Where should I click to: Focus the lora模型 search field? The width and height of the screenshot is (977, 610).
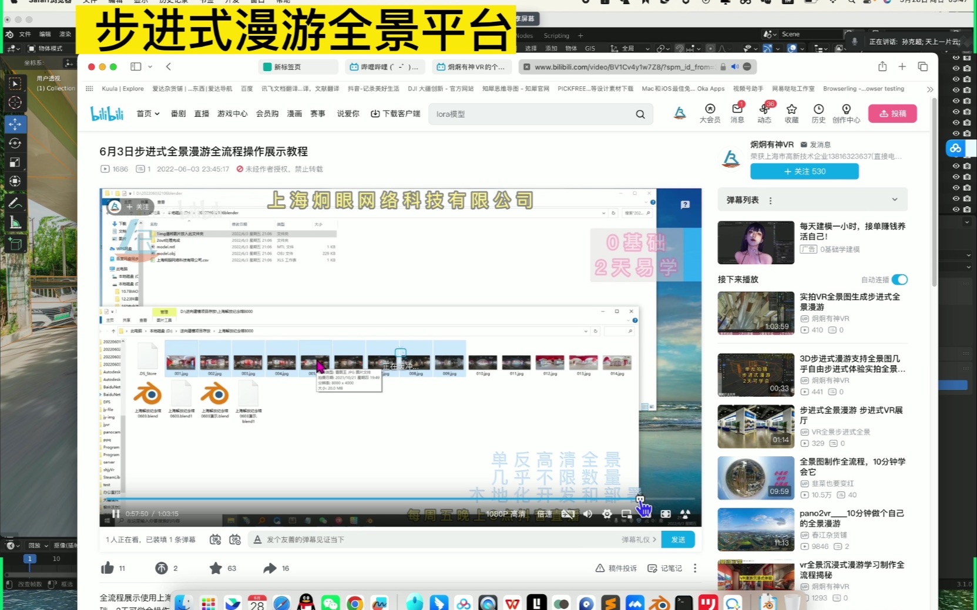tap(532, 114)
